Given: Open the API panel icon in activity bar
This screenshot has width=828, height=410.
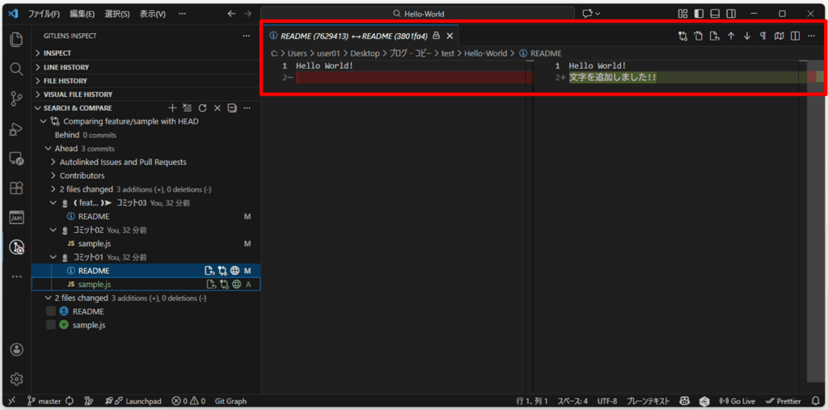Looking at the screenshot, I should point(16,217).
